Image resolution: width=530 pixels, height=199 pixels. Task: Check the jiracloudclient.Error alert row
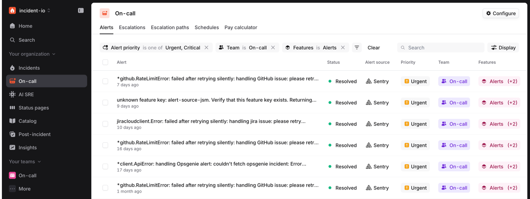tap(105, 124)
